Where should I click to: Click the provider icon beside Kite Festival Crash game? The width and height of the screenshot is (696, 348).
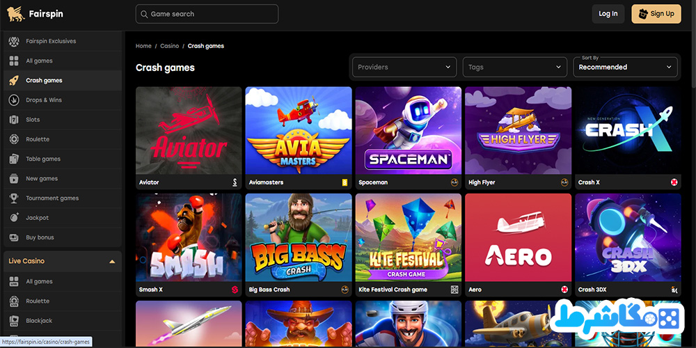454,290
